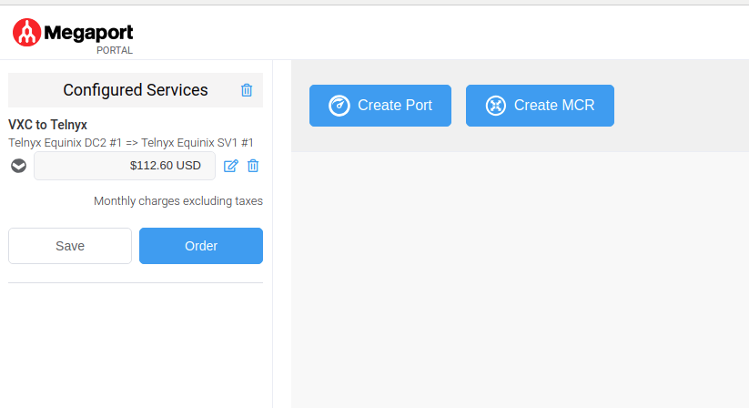Click the Megaport logo icon
Viewport: 749px width, 408px height.
[x=26, y=33]
